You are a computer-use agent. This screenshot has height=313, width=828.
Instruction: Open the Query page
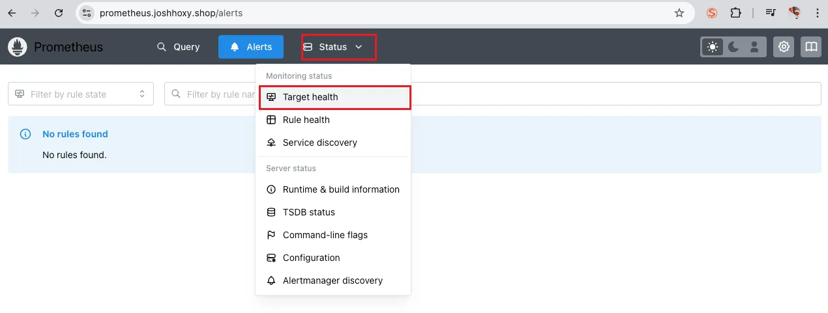pyautogui.click(x=178, y=47)
